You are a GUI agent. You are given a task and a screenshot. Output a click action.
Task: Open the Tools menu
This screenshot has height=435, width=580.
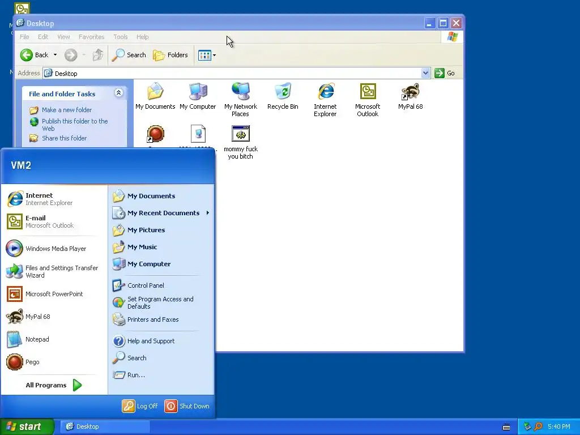[x=121, y=37]
